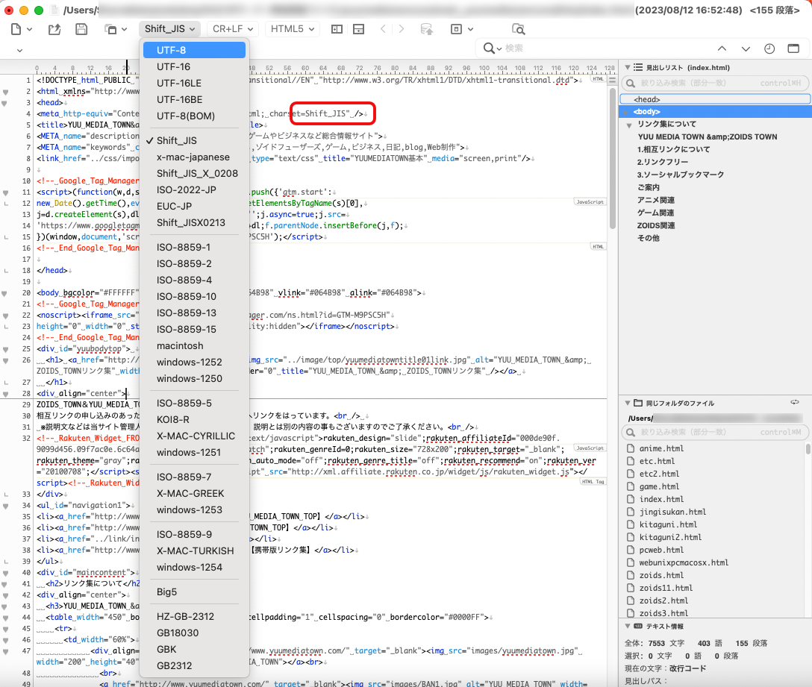
Task: Choose windows-1252 encoding
Action: pyautogui.click(x=194, y=362)
